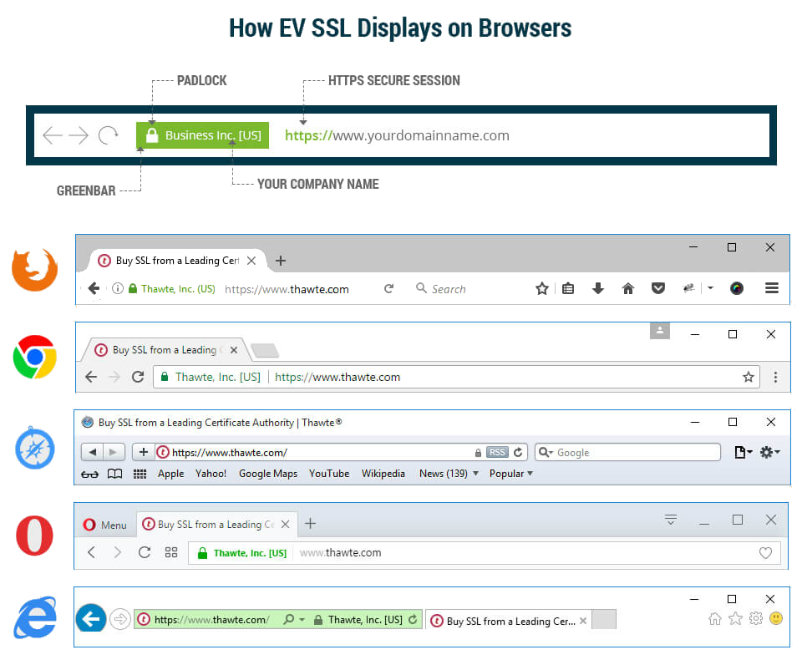Reload the page in Safari
802x665 pixels.
point(518,452)
